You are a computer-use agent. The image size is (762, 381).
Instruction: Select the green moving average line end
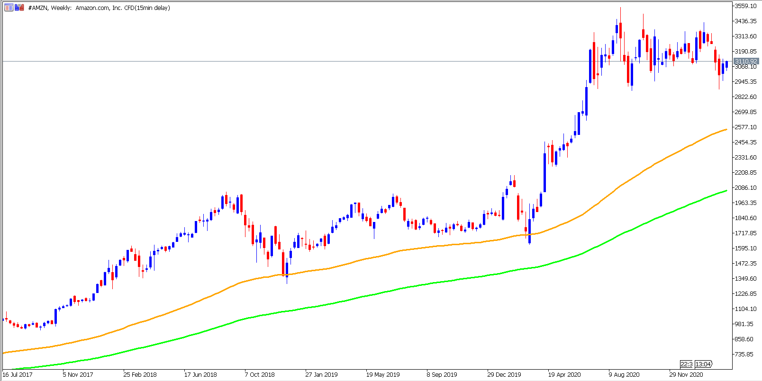click(726, 191)
